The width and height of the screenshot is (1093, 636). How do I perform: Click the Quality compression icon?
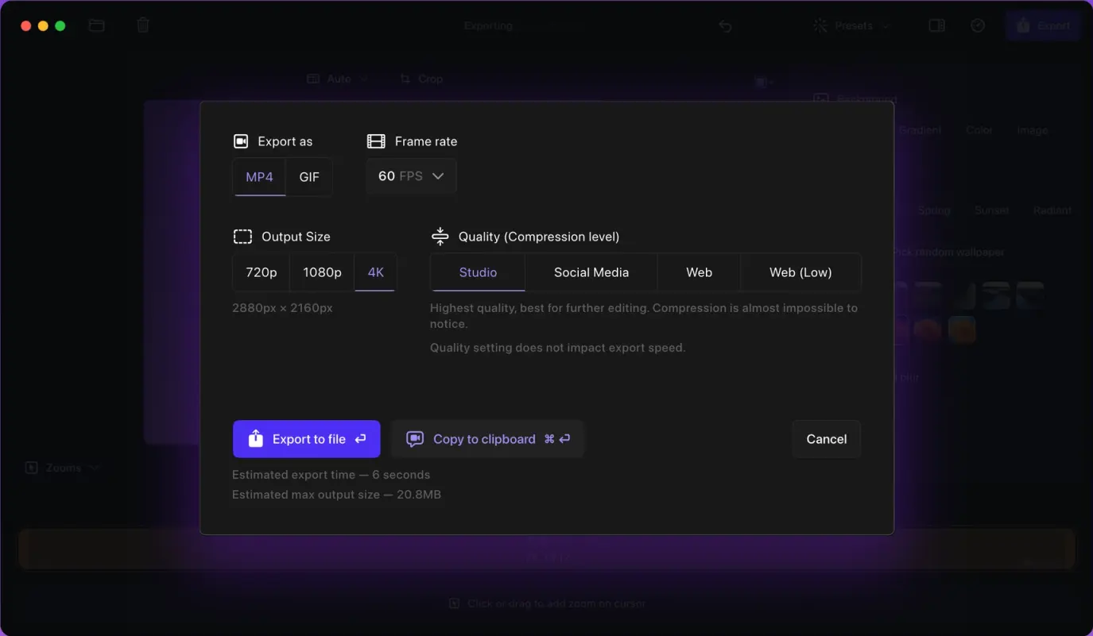pos(440,236)
